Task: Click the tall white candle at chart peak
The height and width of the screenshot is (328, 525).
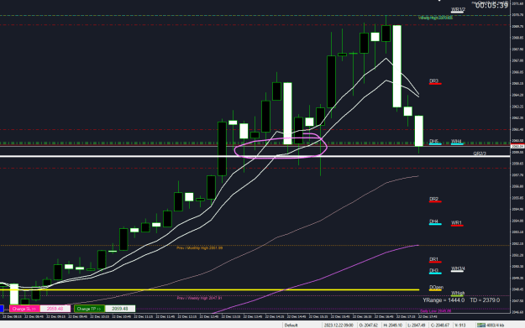Action: coord(397,66)
